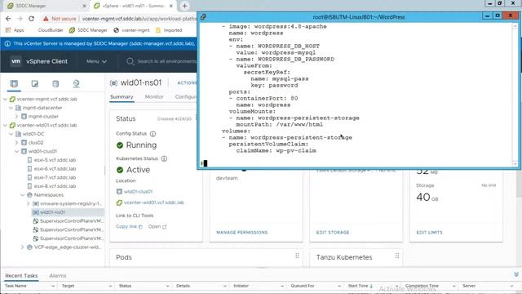Collapse the Namespaces tree node
This screenshot has width=522, height=294.
[x=23, y=195]
